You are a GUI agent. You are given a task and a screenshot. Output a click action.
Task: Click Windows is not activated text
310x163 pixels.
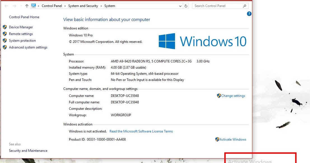point(88,131)
